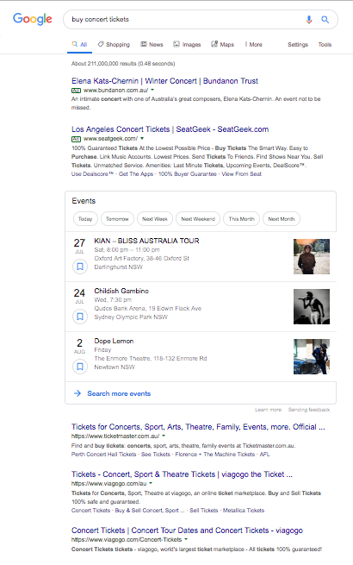Switch to the Shopping tab
Image resolution: width=353 pixels, height=565 pixels.
tap(114, 44)
